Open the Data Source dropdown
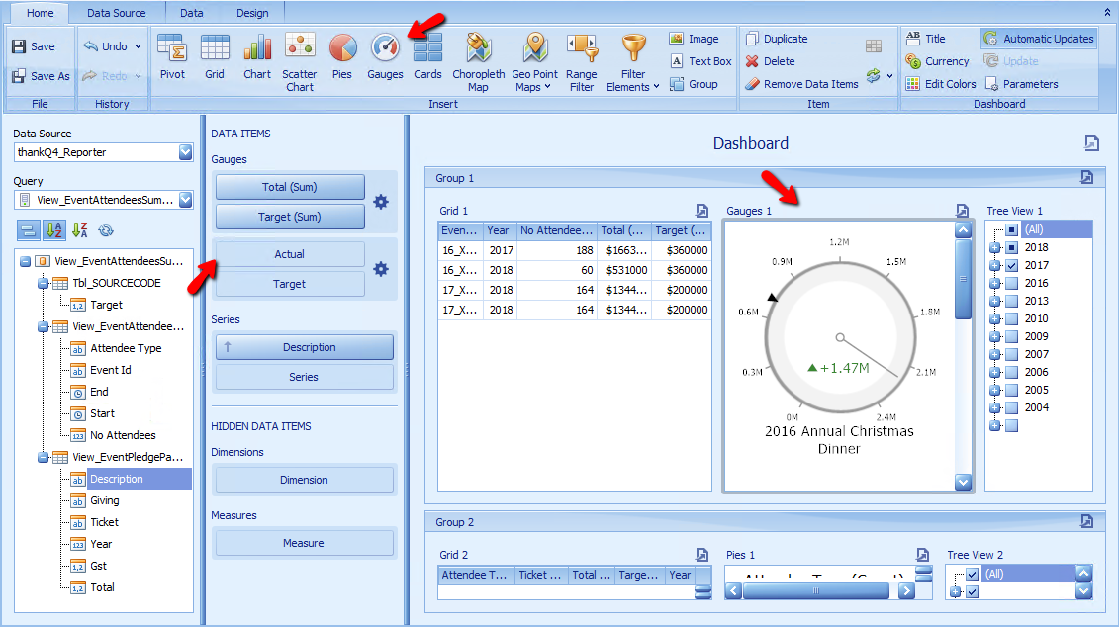This screenshot has height=627, width=1119. 186,152
